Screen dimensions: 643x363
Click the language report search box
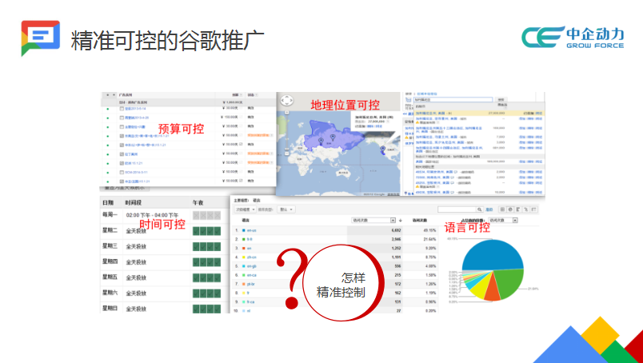(457, 209)
